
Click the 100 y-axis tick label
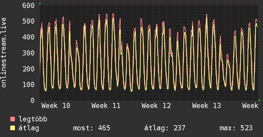coord(28,84)
